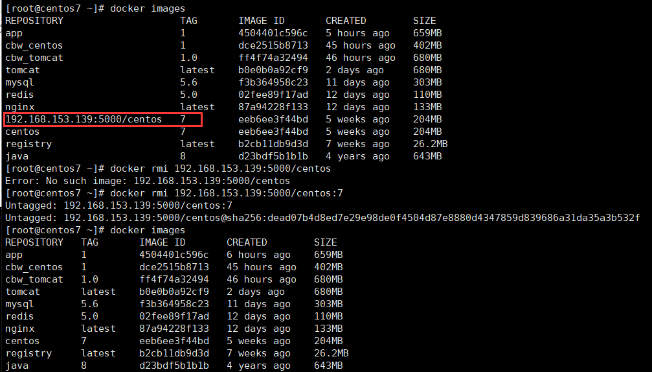Click the 'docker rmi 192.168.153.139:5000/centos:7' command
This screenshot has height=372, width=652.
(227, 193)
